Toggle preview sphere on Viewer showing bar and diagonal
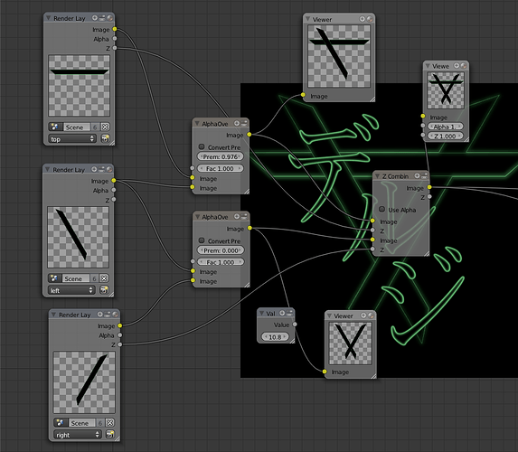 coord(370,19)
